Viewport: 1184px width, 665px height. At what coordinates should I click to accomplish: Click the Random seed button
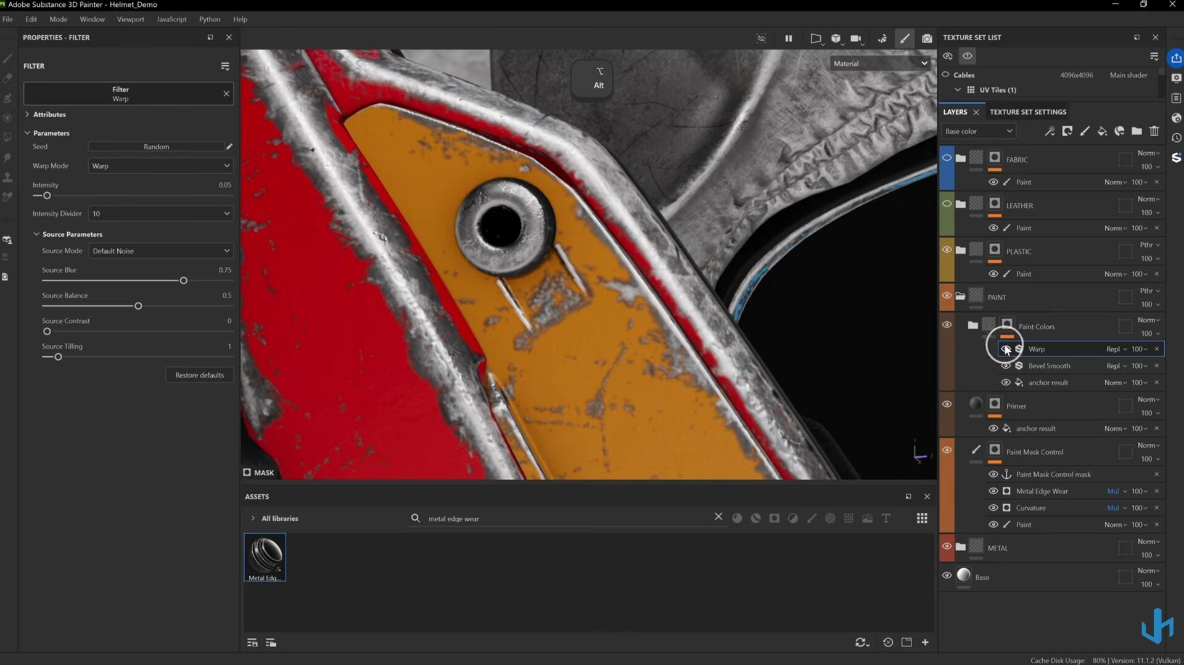tap(156, 147)
